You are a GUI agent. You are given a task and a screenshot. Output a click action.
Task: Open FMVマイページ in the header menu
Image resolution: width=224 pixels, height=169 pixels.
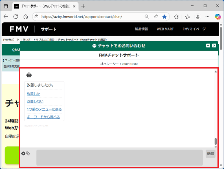click(194, 29)
